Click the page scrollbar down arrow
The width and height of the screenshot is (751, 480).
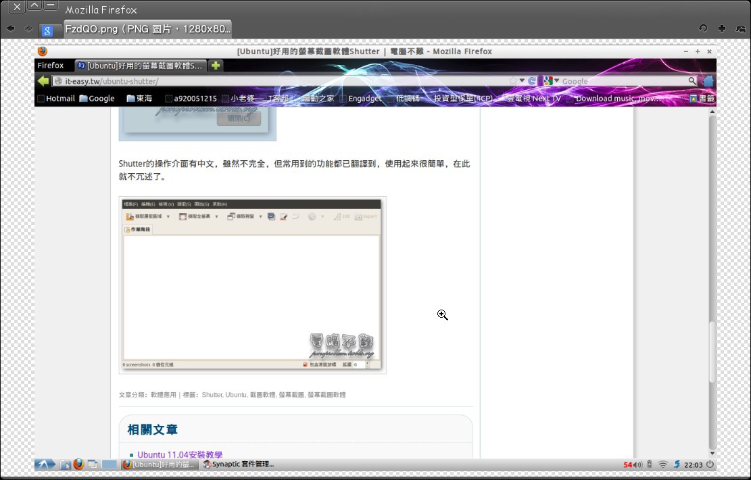point(712,453)
